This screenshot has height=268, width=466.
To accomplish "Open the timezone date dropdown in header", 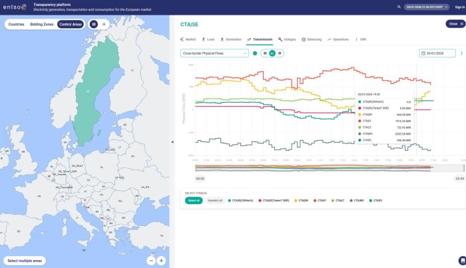I will (427, 7).
